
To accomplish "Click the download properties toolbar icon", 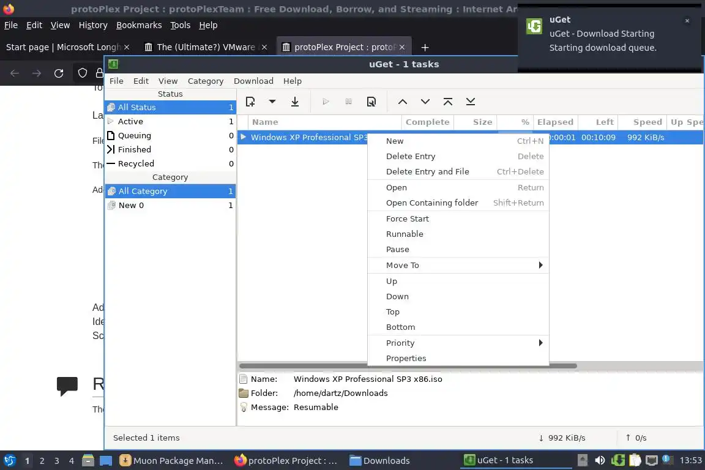I will (x=371, y=102).
